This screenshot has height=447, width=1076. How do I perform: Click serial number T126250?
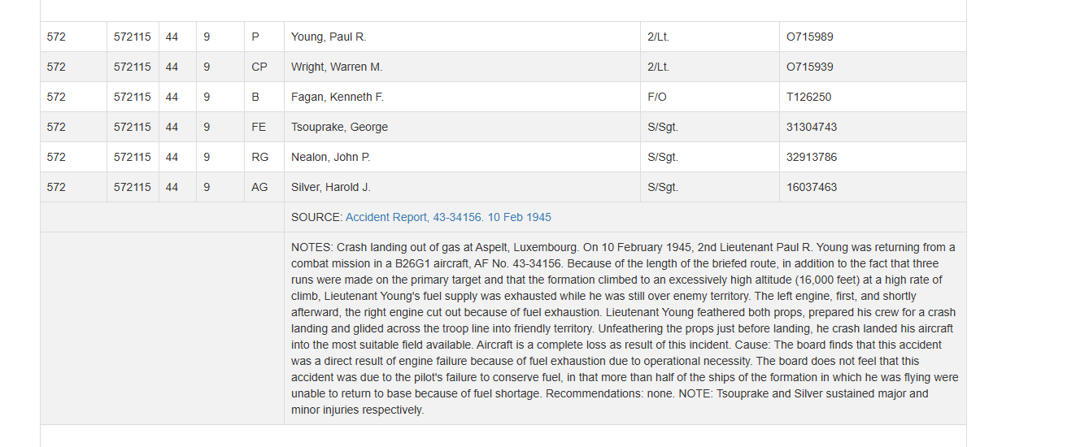click(808, 97)
